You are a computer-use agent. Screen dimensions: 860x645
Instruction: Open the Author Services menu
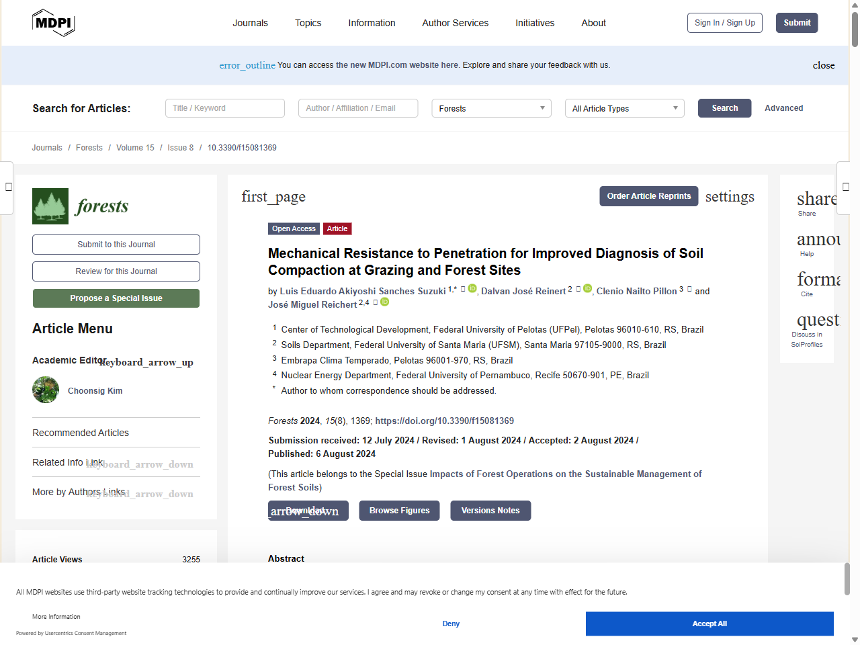[x=455, y=22]
